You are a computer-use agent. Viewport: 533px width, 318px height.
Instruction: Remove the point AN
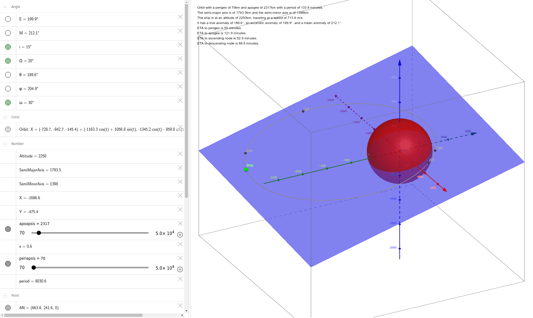click(180, 305)
